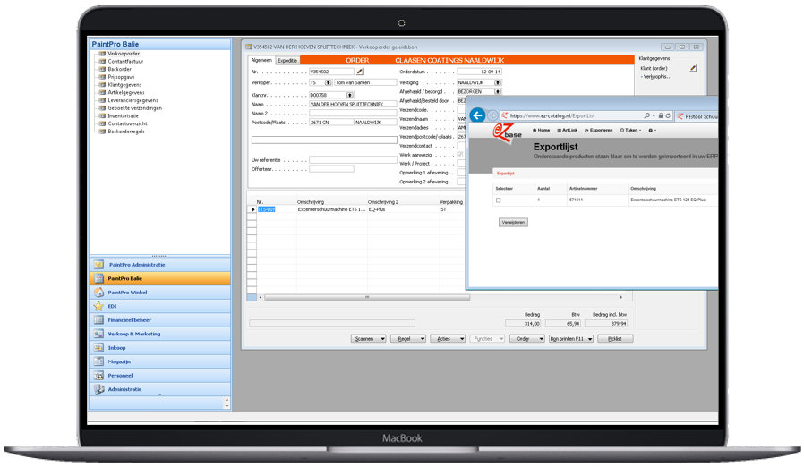Open the Scannen dropdown button

click(x=370, y=339)
